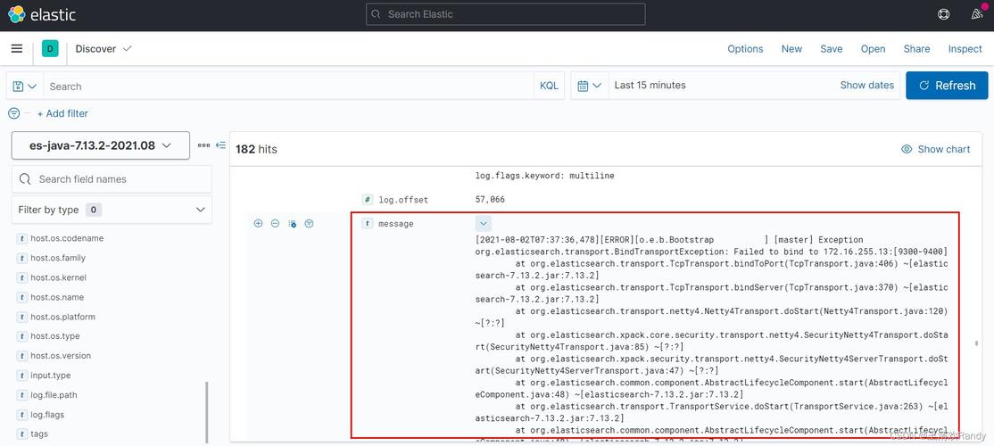Open the calendar quick time menu
The width and height of the screenshot is (994, 446).
(x=590, y=86)
